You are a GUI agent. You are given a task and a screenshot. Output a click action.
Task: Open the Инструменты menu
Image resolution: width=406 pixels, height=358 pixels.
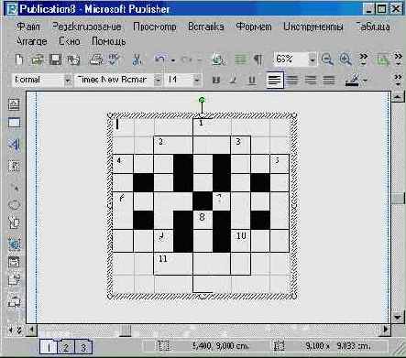(313, 27)
